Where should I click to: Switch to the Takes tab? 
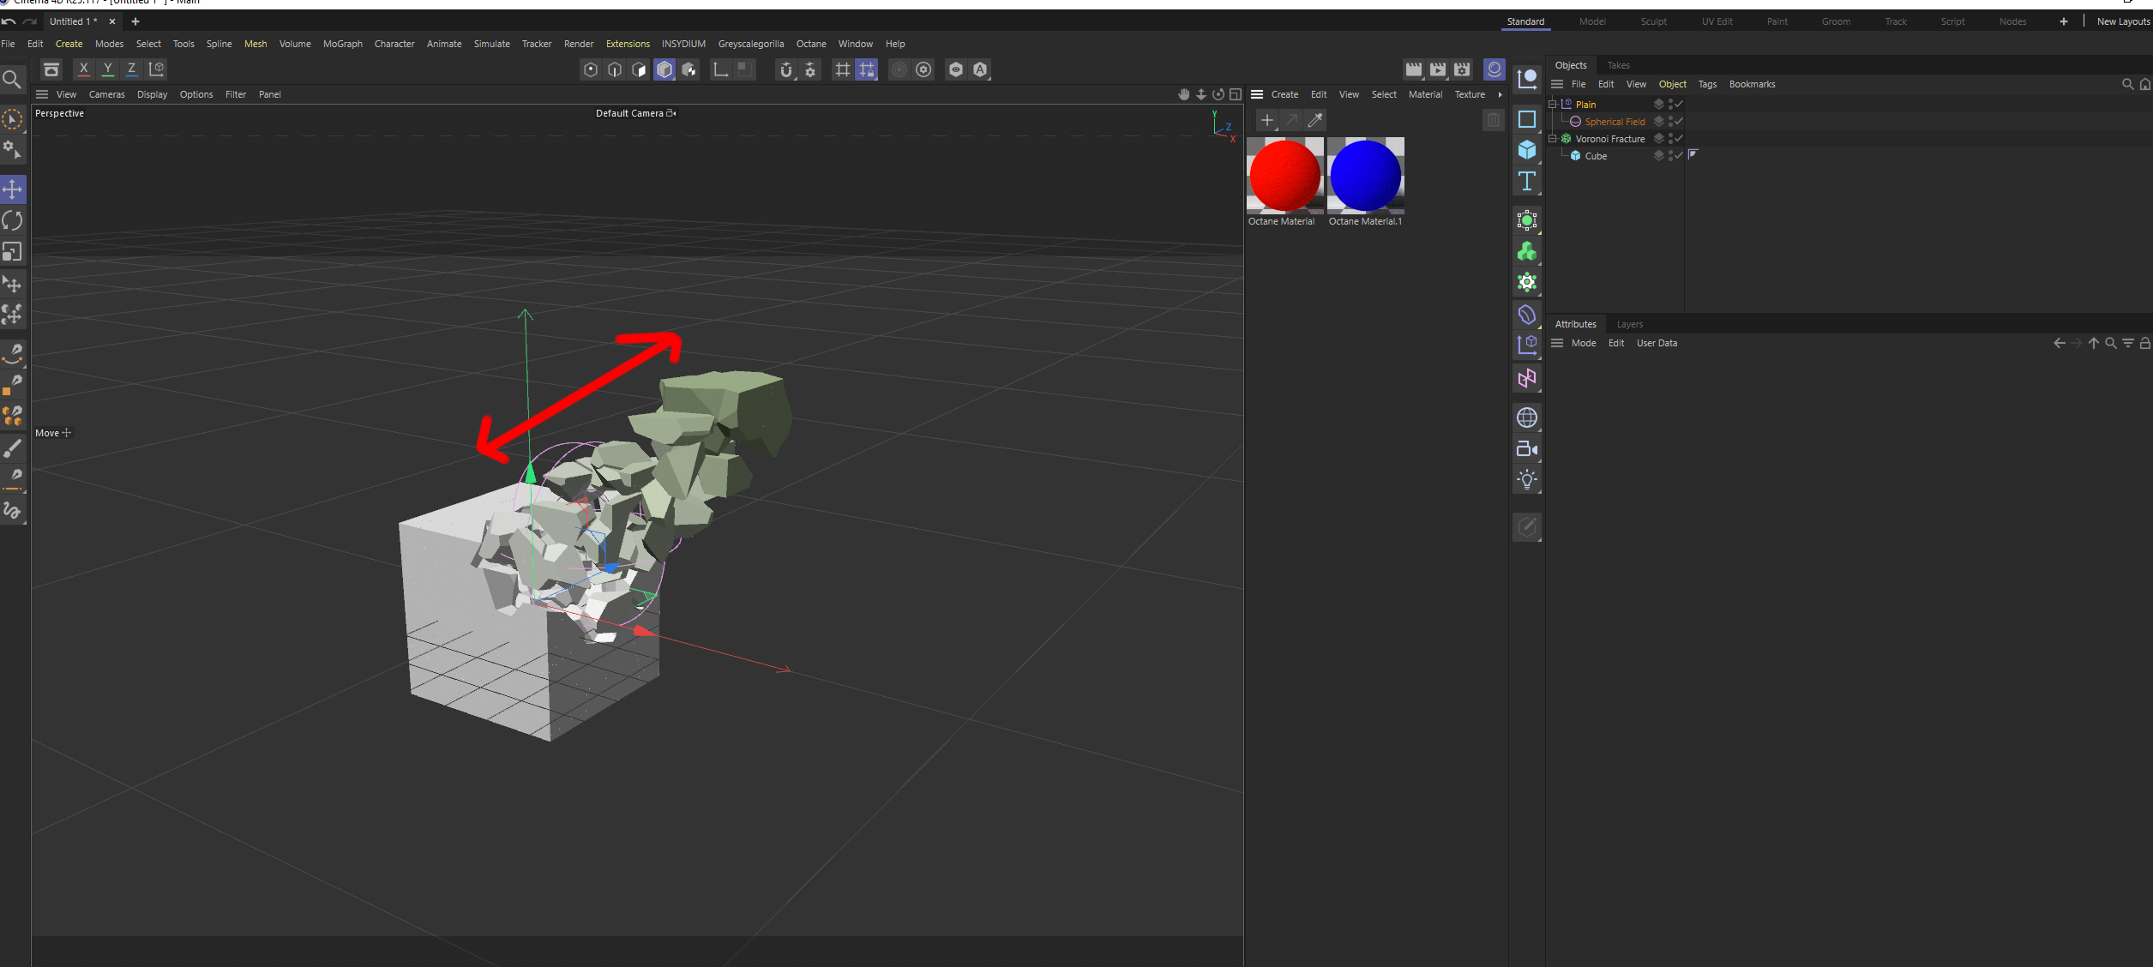tap(1618, 65)
